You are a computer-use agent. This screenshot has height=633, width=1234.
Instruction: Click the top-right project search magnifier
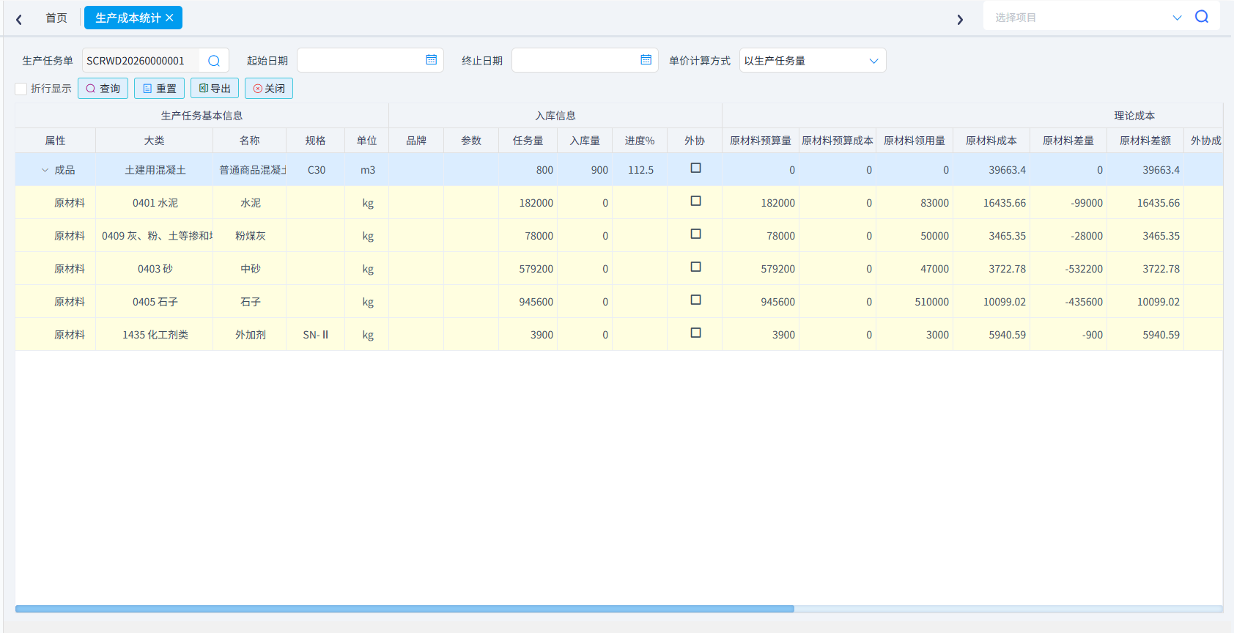pos(1202,17)
